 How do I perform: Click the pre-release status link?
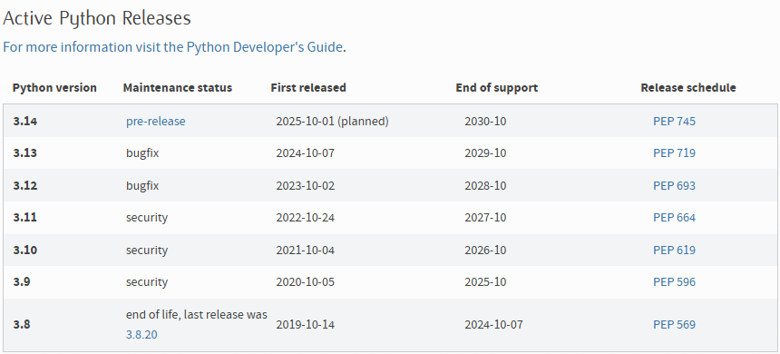click(156, 122)
